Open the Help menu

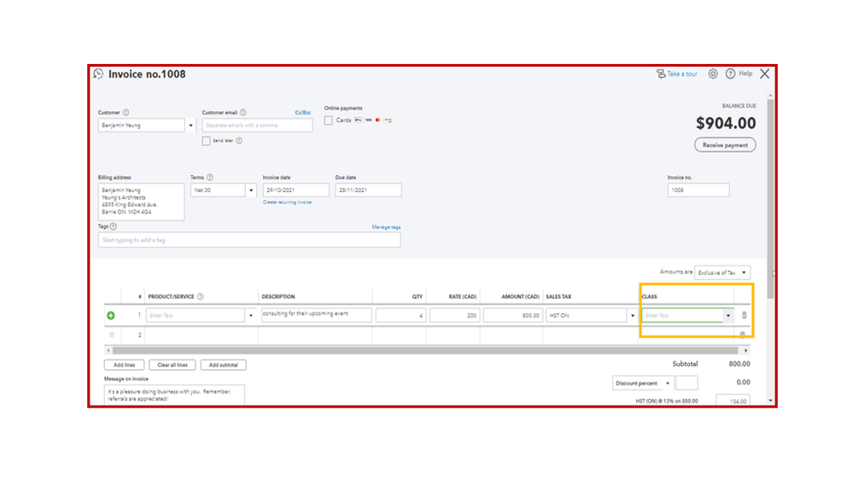tap(739, 73)
